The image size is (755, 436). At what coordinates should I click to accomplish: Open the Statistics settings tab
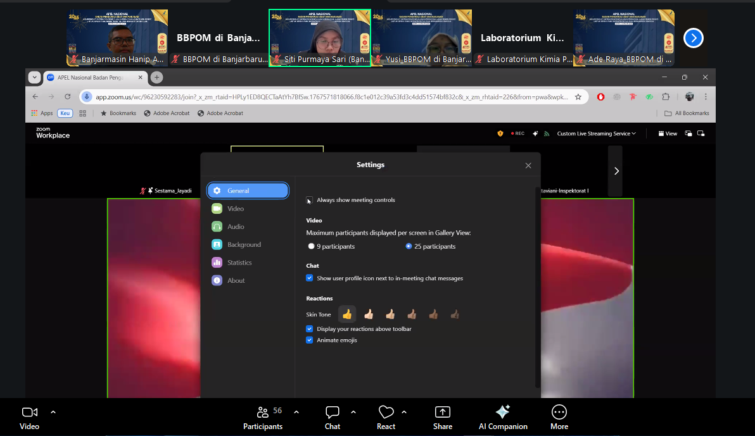pos(239,263)
